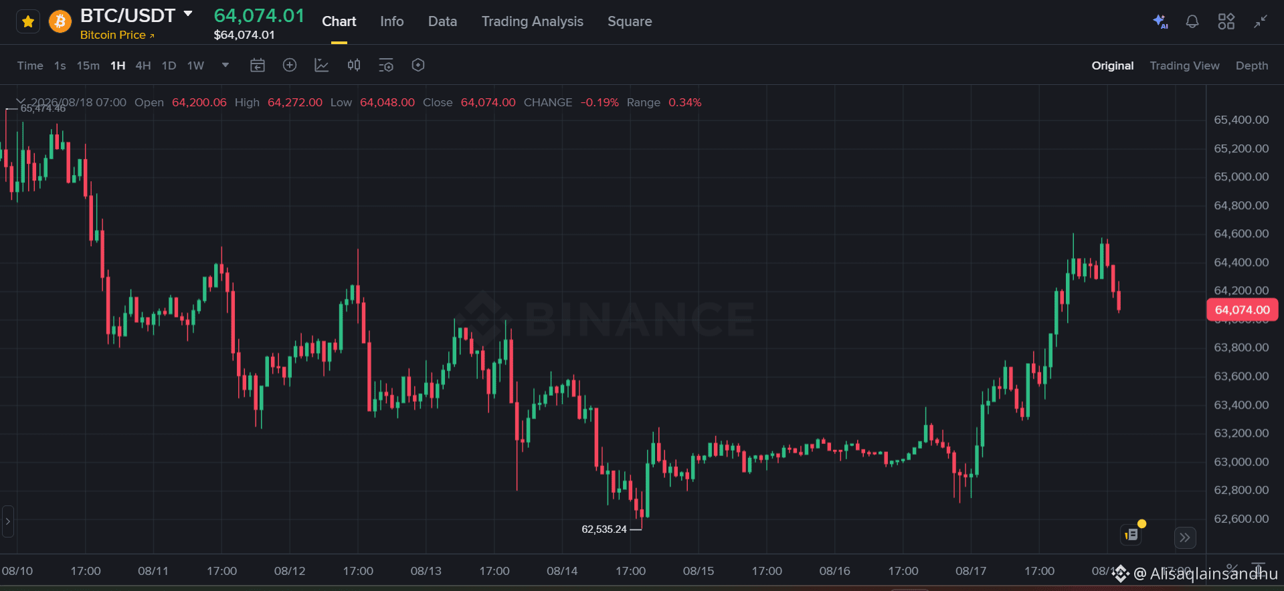Click the Open value 64,200.06
Screen dimensions: 1284x591
pos(199,102)
